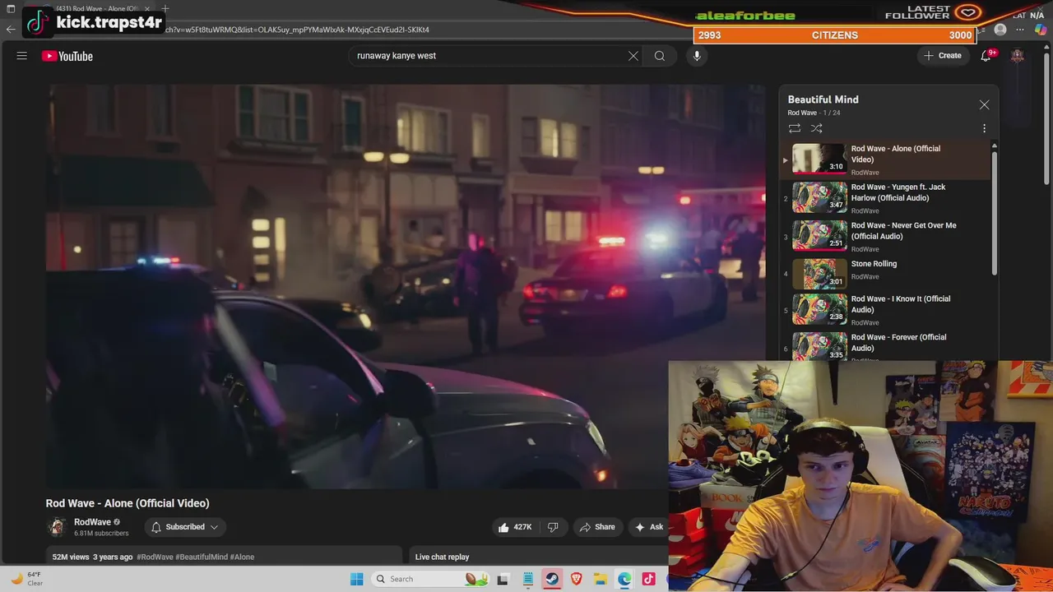Click the Rod Wave Alone video player
Screen dimensions: 1053x592
tap(406, 286)
